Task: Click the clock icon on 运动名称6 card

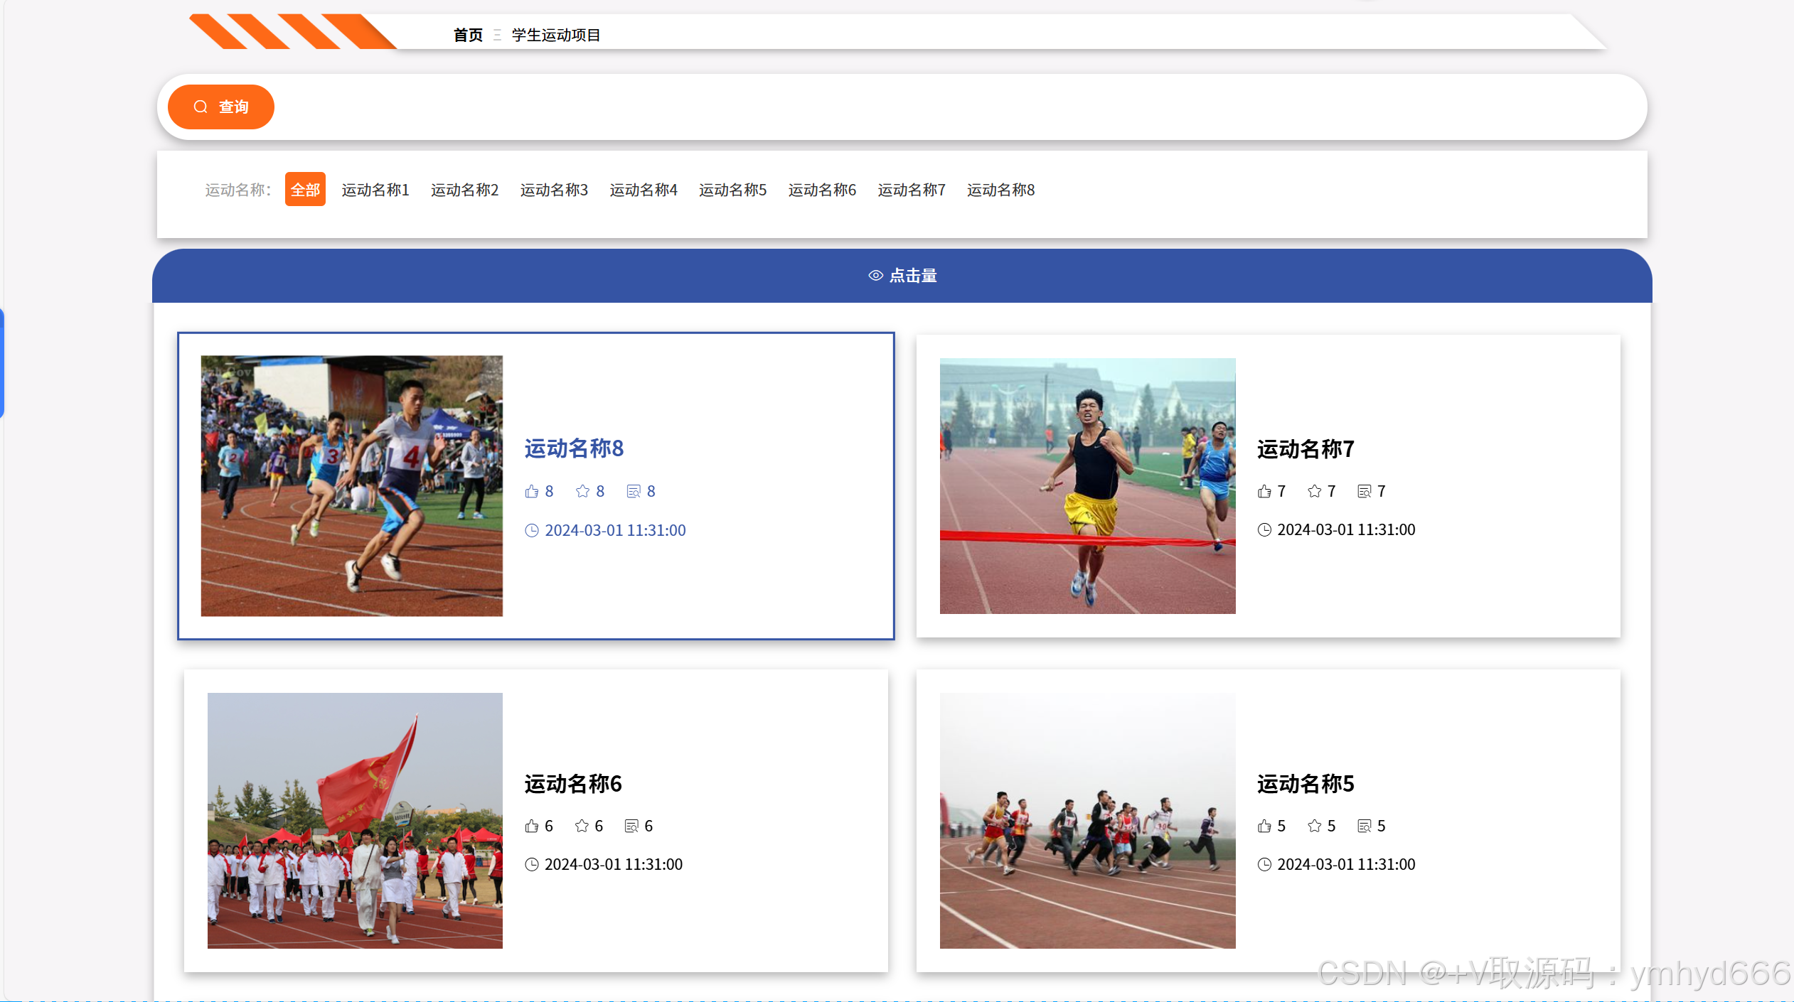Action: point(531,864)
